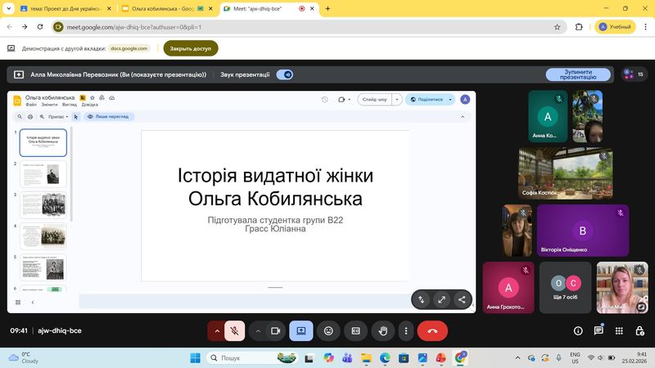Expand video settings arrow beside camera
Viewport: 655px width, 368px height.
[x=258, y=330]
